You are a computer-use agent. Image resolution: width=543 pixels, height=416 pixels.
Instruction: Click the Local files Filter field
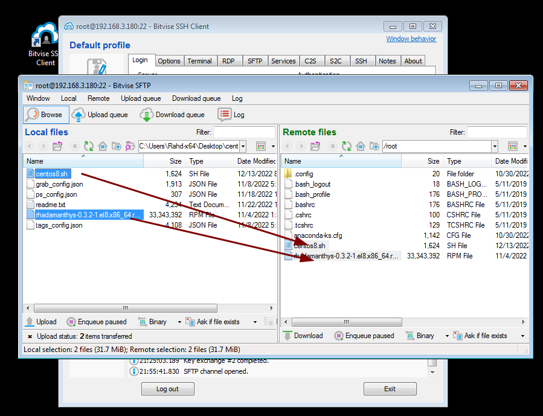(x=244, y=132)
